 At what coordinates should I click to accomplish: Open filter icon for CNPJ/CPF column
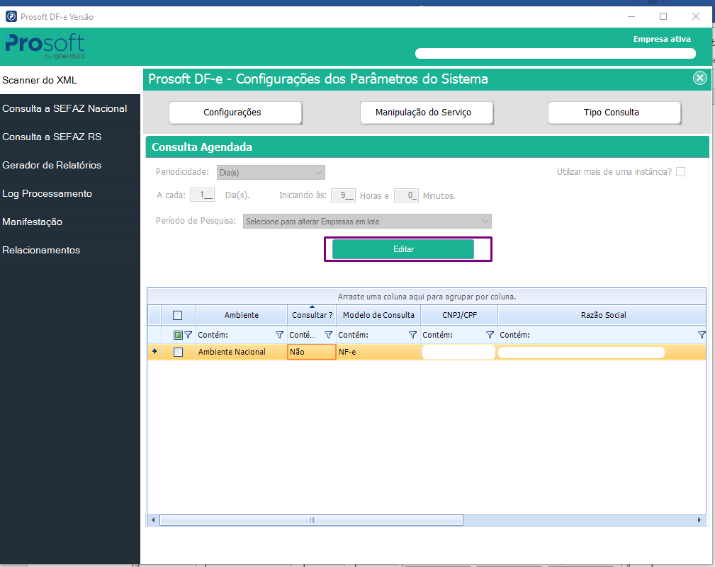[490, 335]
